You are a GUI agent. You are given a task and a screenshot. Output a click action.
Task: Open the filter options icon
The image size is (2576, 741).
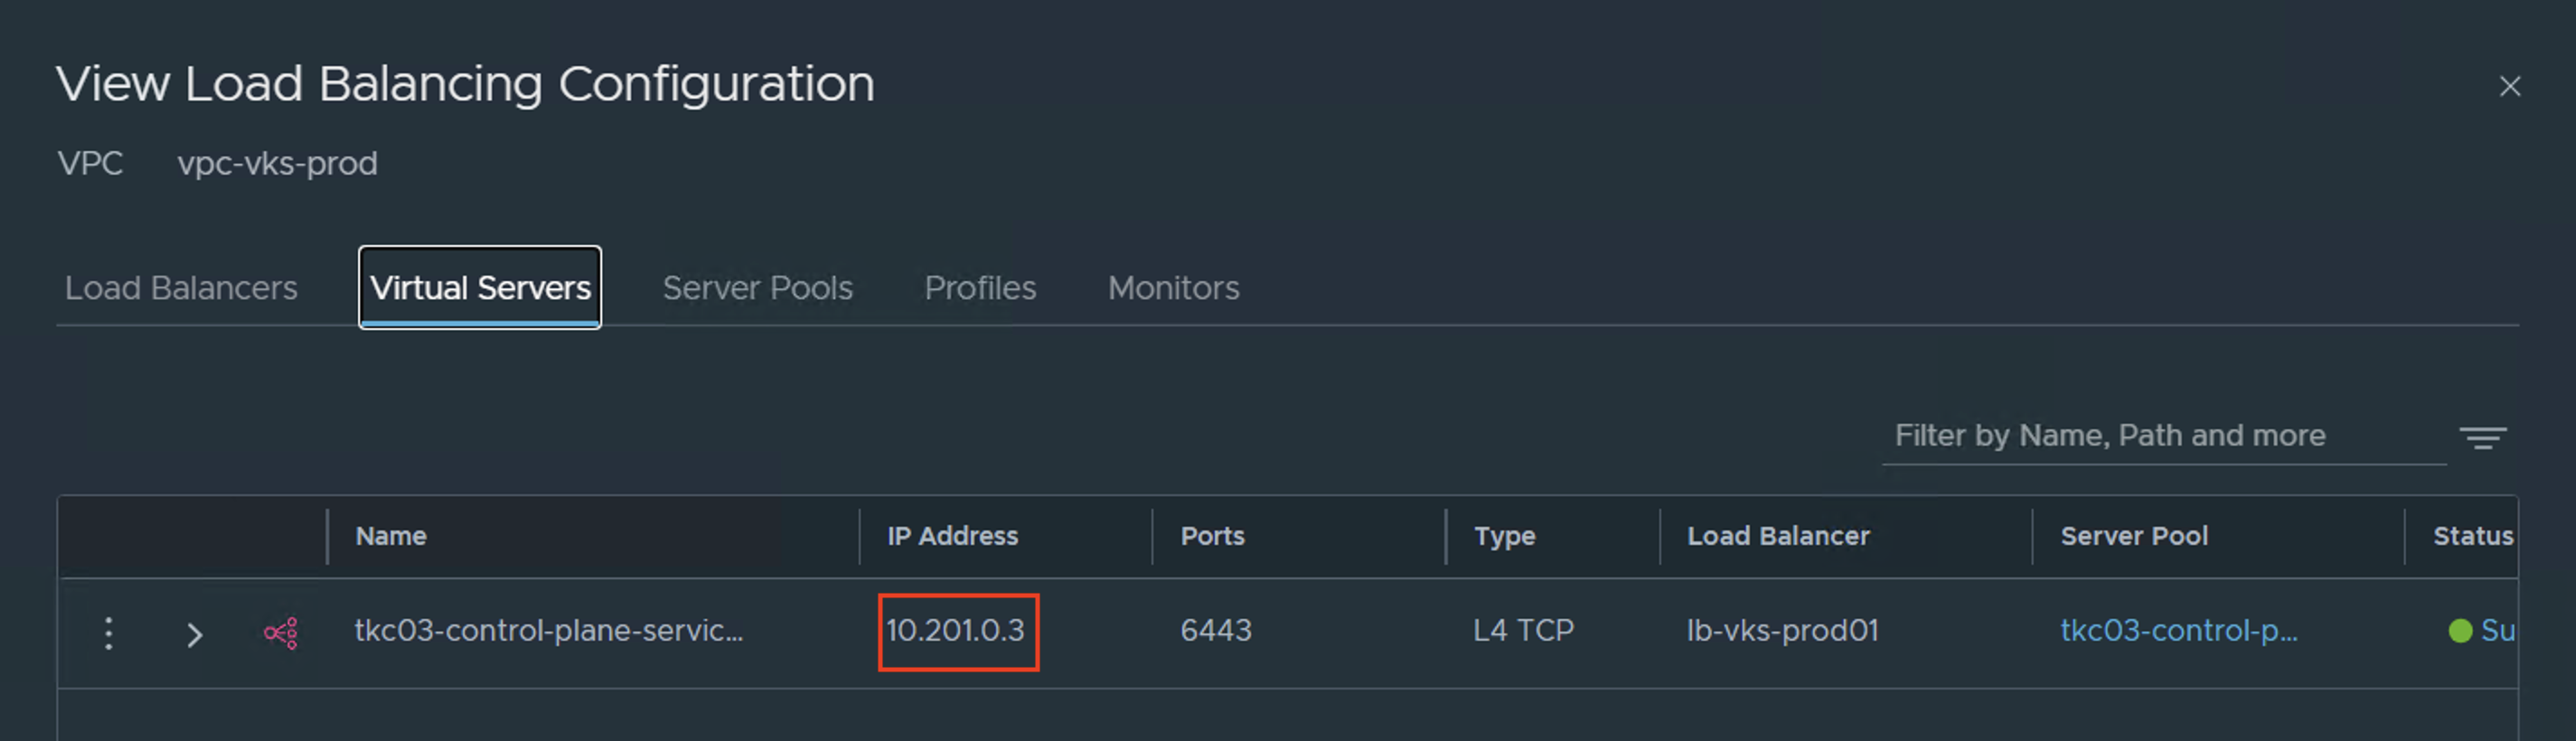[2483, 437]
